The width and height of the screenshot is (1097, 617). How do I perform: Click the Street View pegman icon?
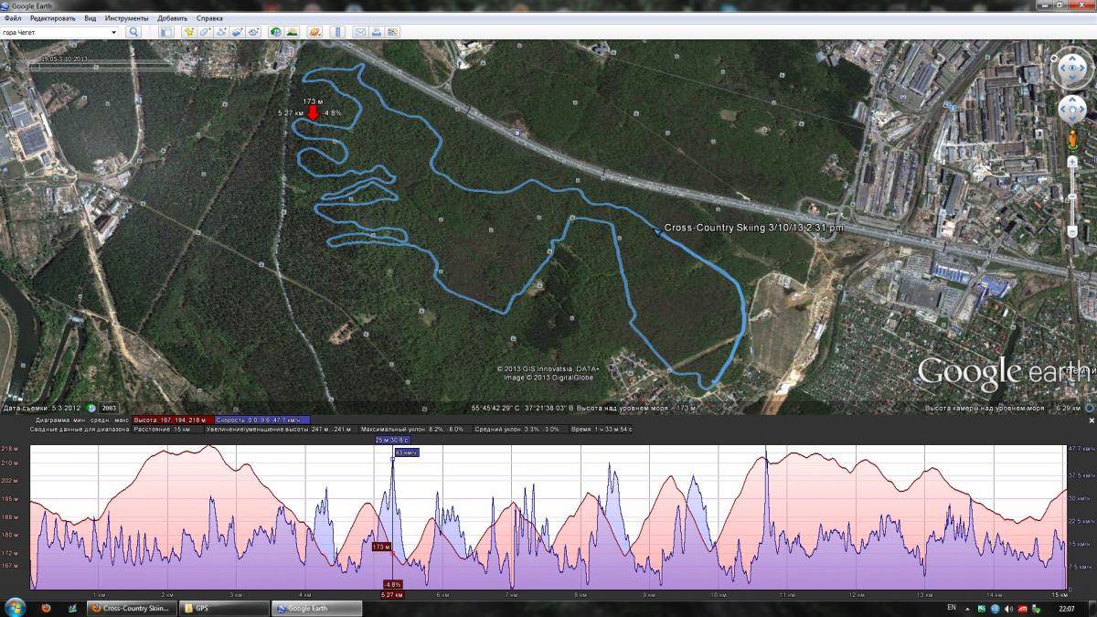[1071, 140]
